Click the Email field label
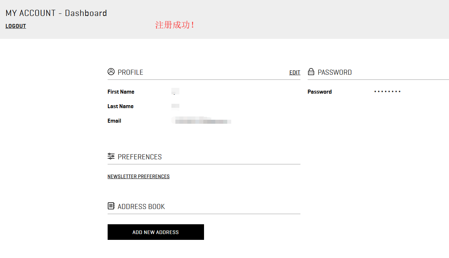449x258 pixels. point(114,121)
